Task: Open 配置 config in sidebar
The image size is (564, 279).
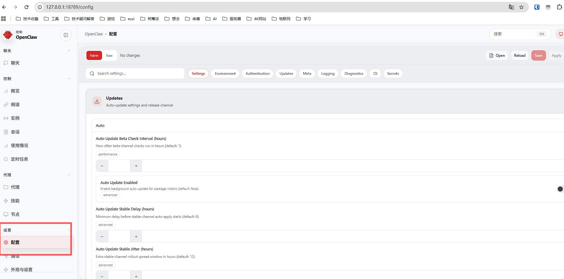Action: [x=37, y=242]
